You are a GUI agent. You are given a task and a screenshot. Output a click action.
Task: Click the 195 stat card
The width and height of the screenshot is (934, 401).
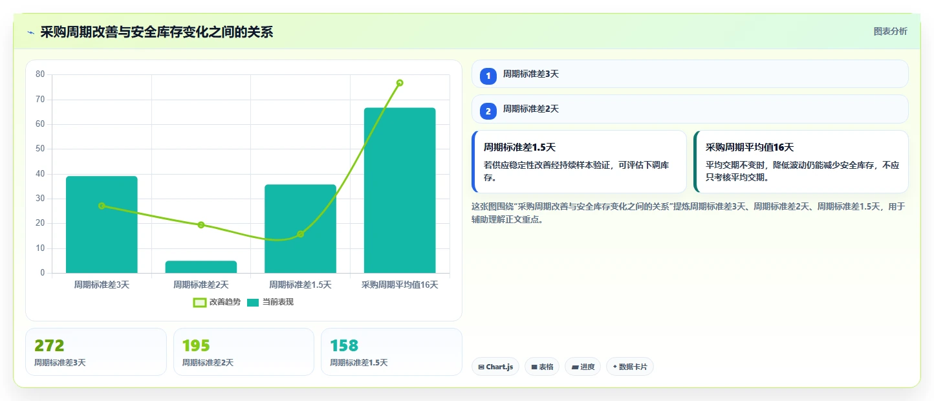tap(244, 352)
